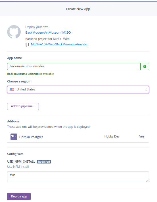Open BackModernArtMuseum MISO link
The image size is (157, 202).
[48, 33]
